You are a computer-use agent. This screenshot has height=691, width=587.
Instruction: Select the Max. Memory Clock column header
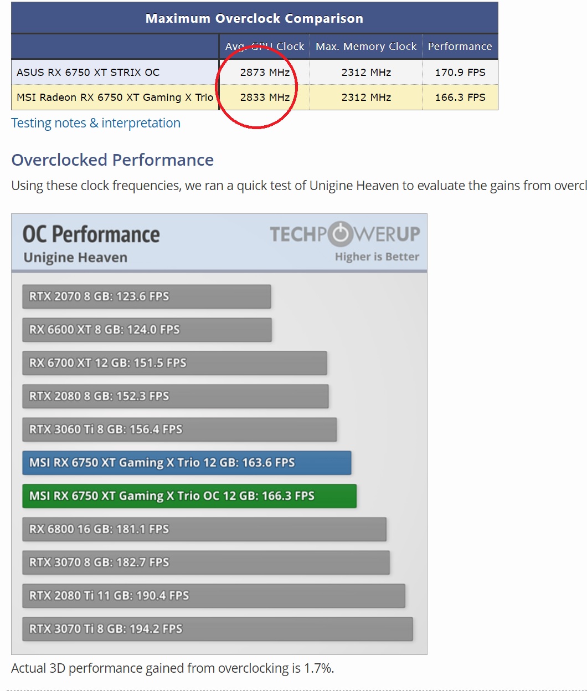(366, 47)
